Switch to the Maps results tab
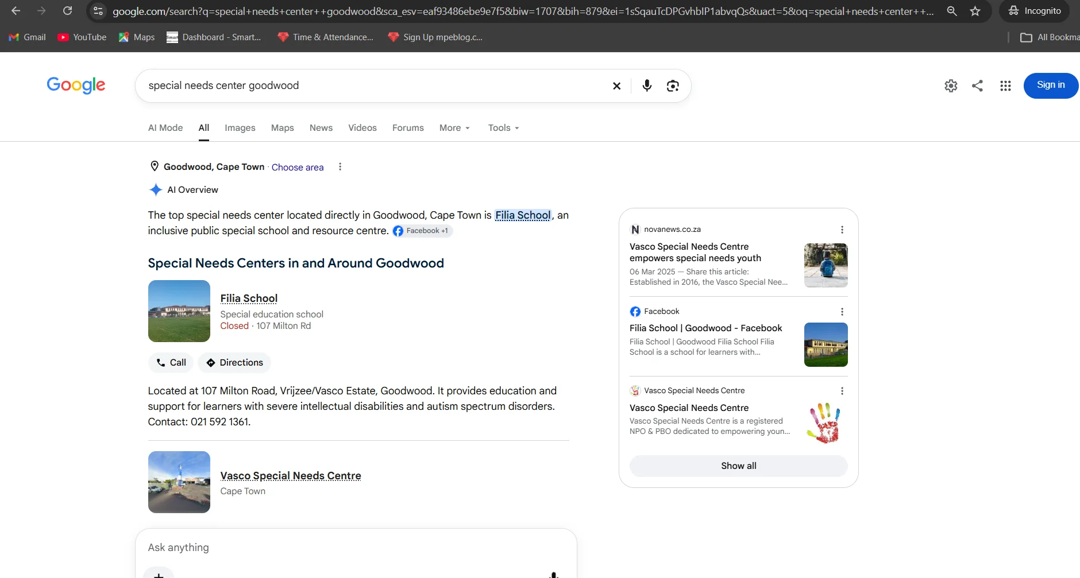This screenshot has width=1080, height=578. coord(283,127)
